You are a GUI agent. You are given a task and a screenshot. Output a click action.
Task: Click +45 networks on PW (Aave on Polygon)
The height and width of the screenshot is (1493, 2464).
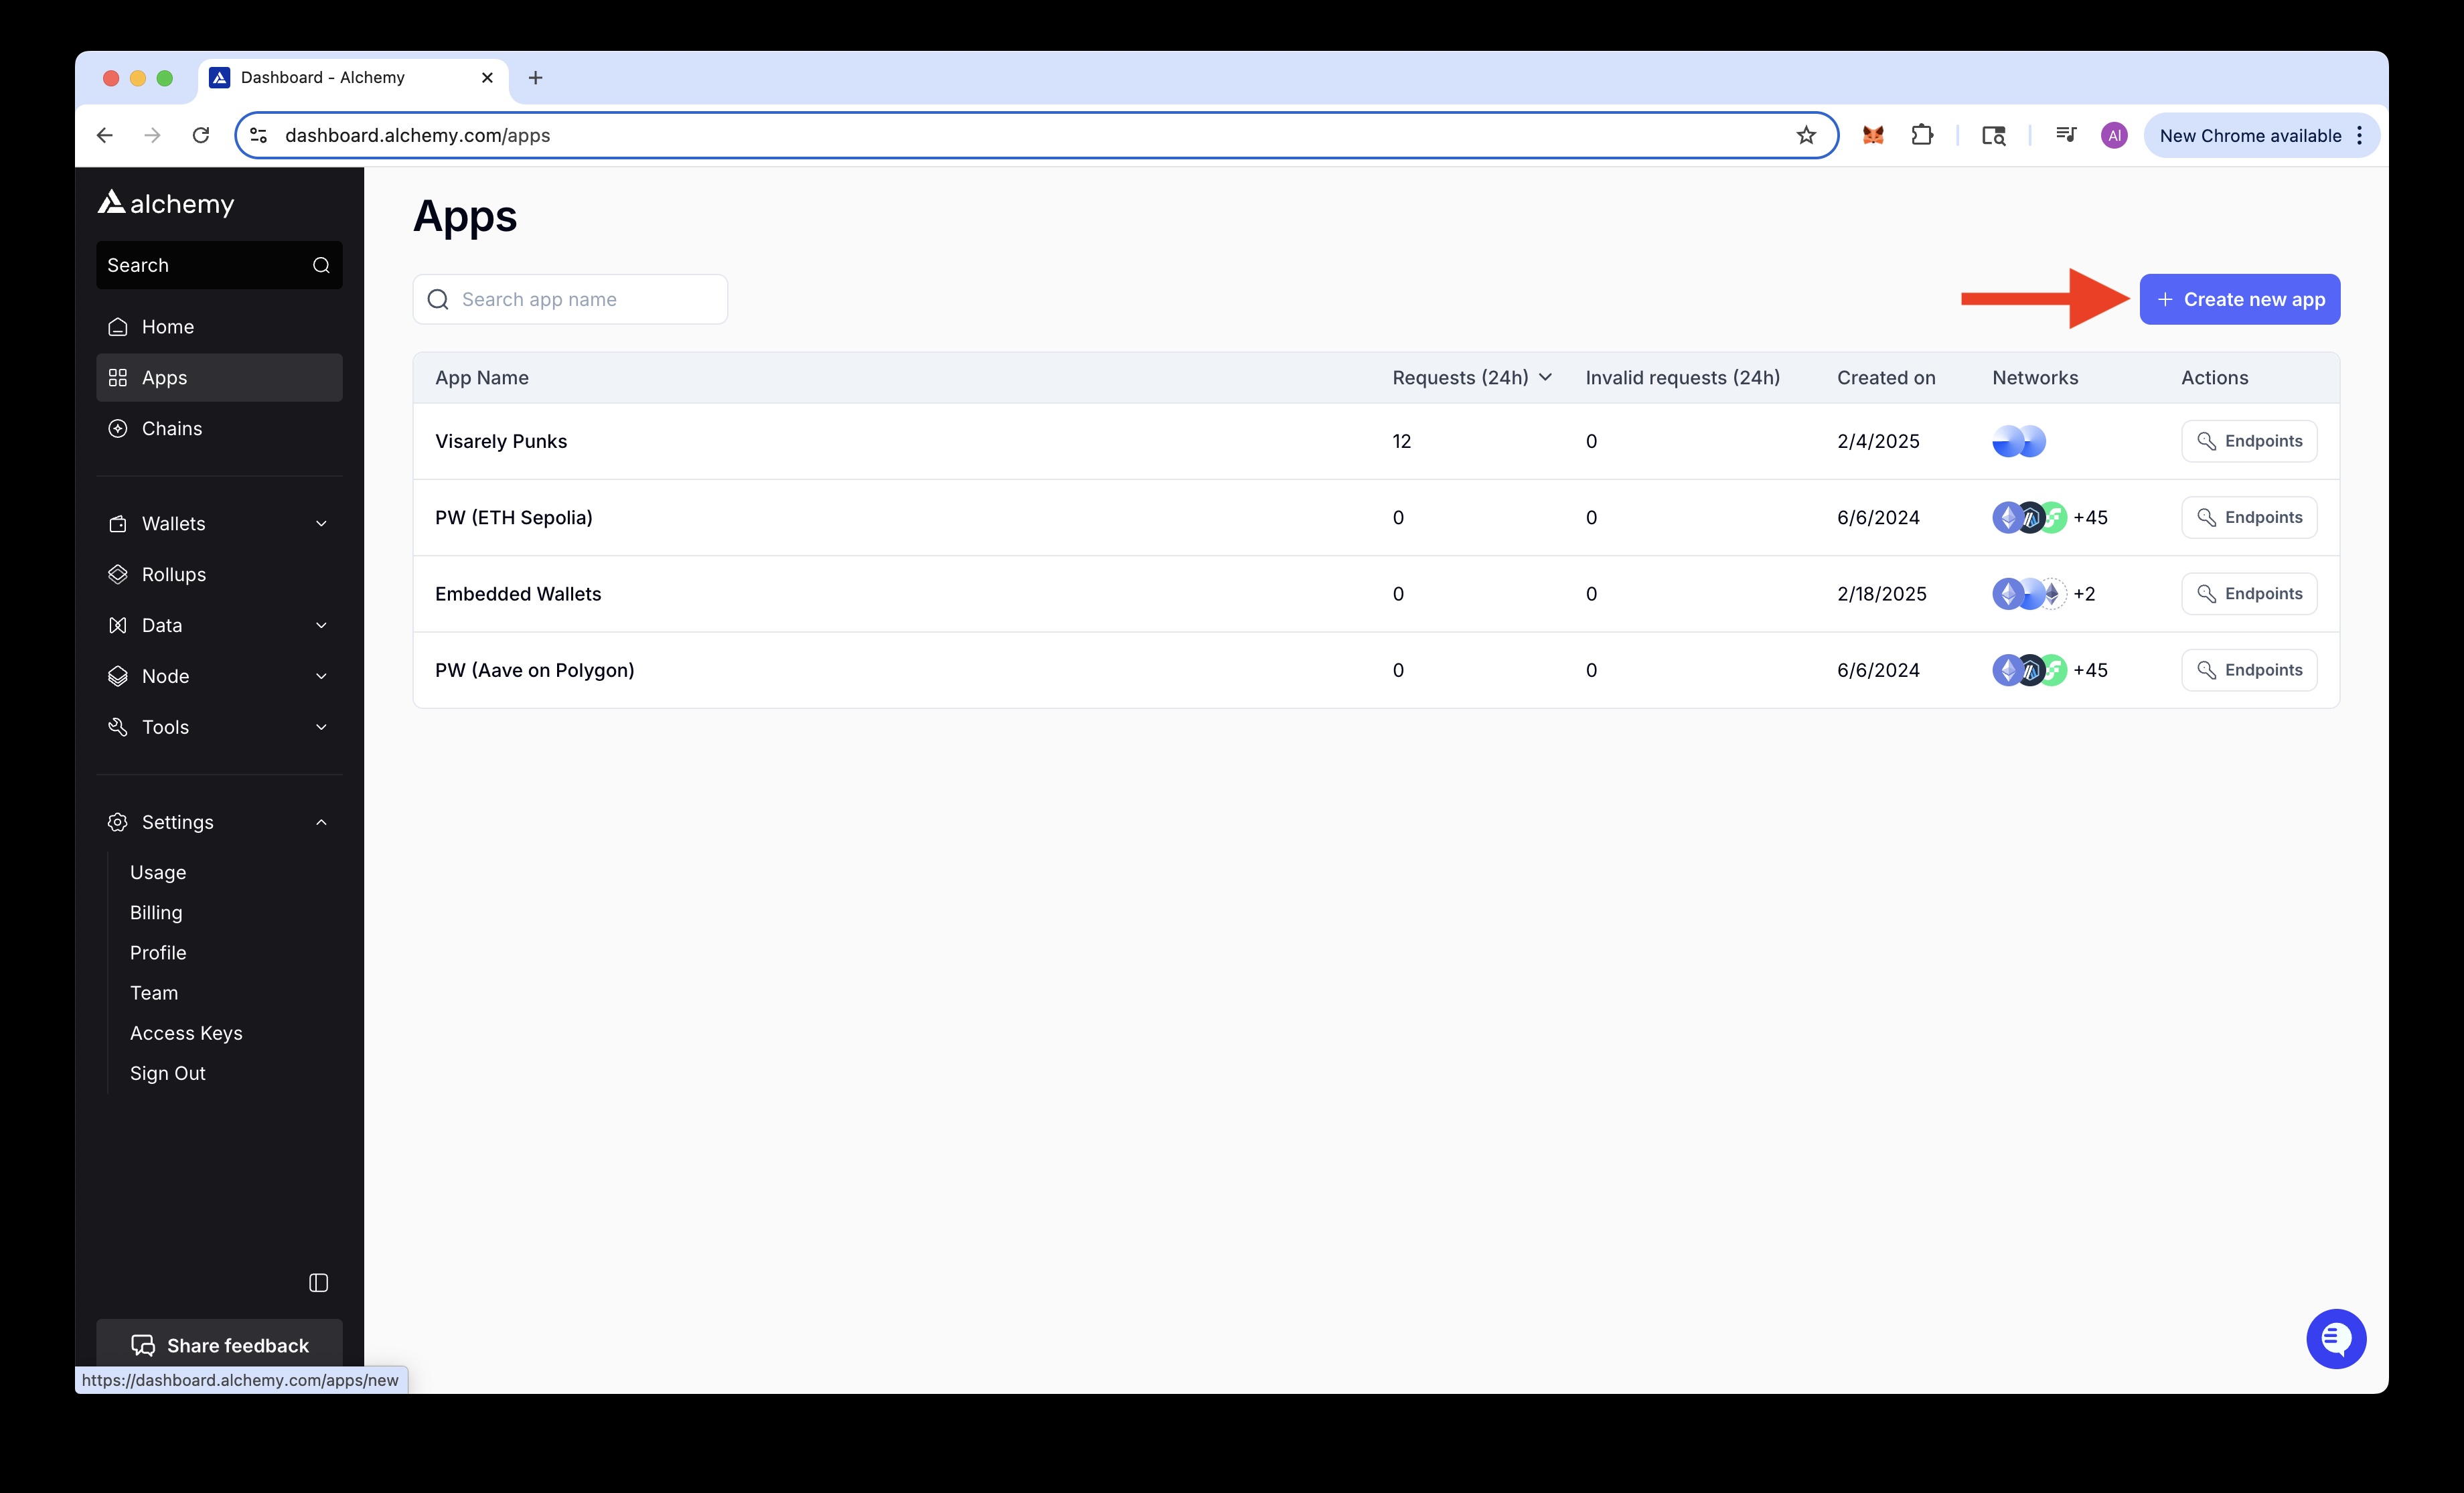coord(2090,670)
